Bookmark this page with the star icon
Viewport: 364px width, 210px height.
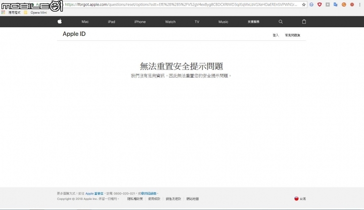click(304, 5)
